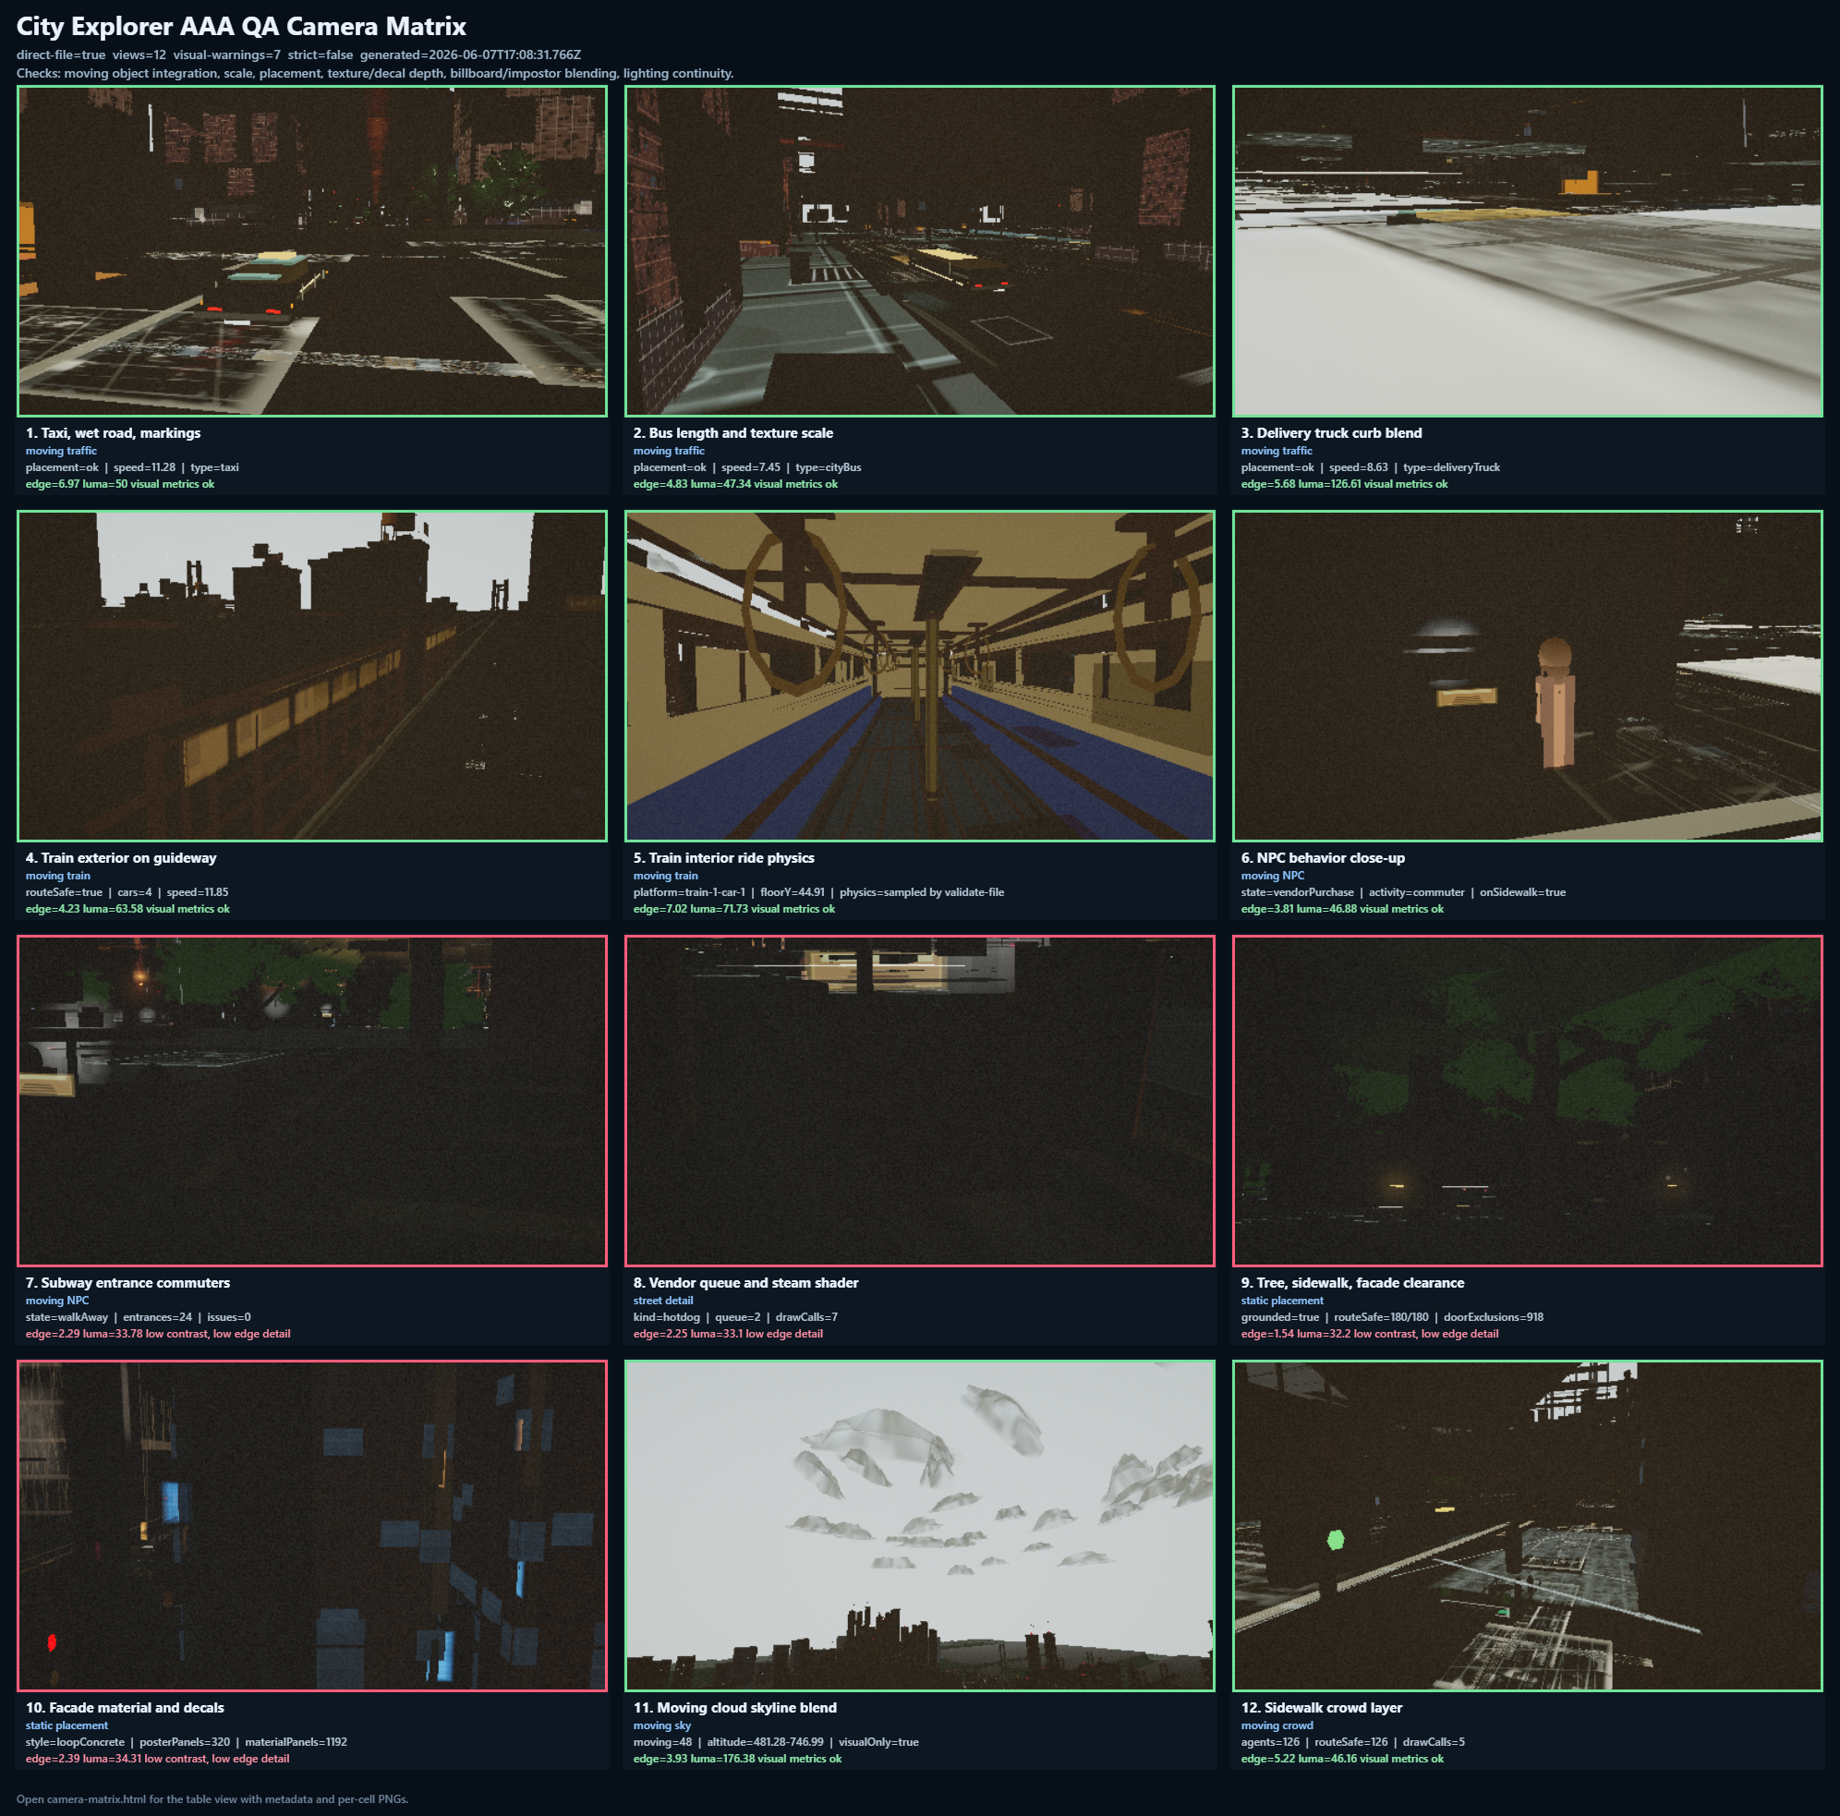Image resolution: width=1840 pixels, height=1816 pixels.
Task: Click the warning 'edge=2.25 luma=33.1 low edge detail'
Action: click(728, 1333)
